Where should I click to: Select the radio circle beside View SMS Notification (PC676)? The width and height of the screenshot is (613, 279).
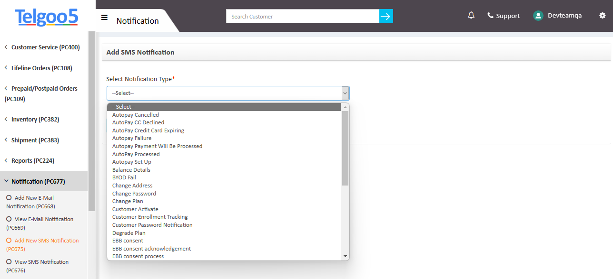(x=8, y=261)
